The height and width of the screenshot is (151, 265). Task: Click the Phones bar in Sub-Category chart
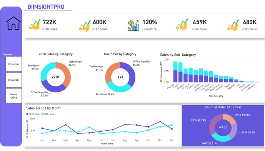coord(175,72)
